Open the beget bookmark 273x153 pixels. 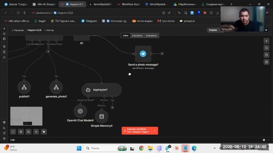coord(40,21)
